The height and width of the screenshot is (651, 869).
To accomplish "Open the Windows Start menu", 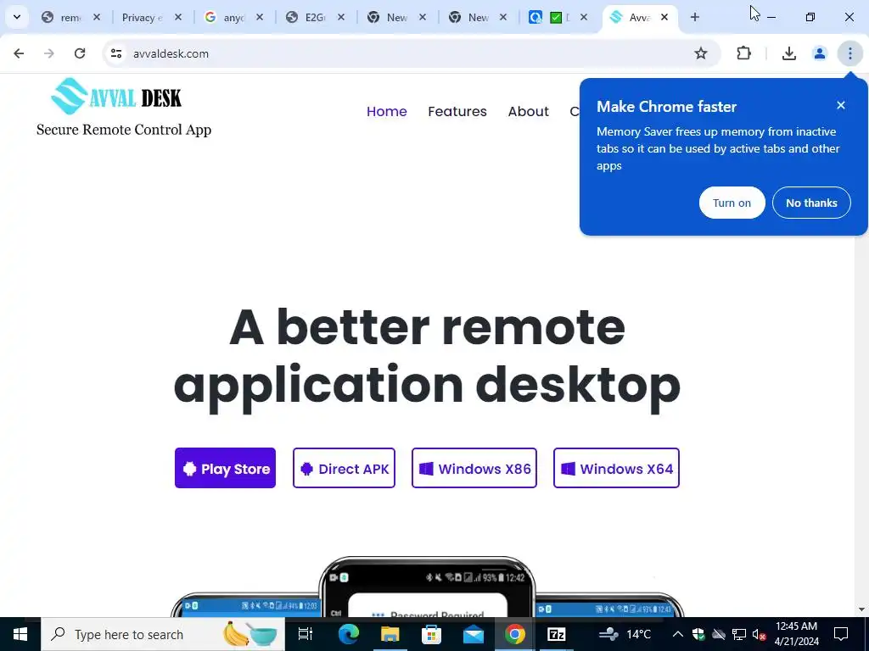I will [20, 634].
